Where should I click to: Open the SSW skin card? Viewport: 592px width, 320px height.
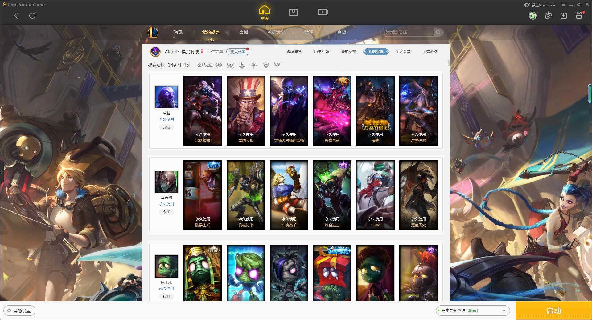(375, 195)
